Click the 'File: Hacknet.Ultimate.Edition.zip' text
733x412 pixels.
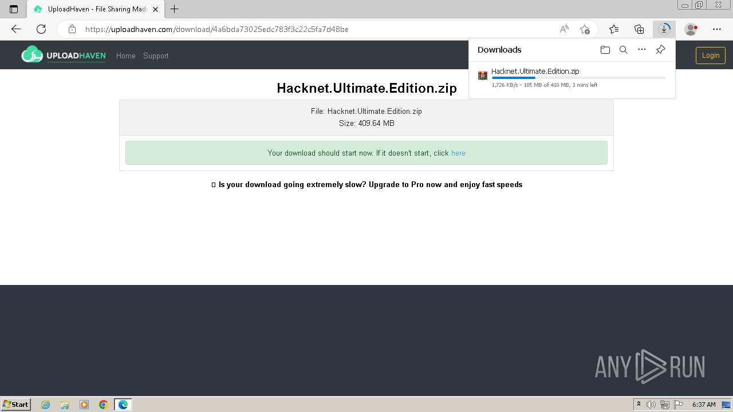(x=366, y=112)
